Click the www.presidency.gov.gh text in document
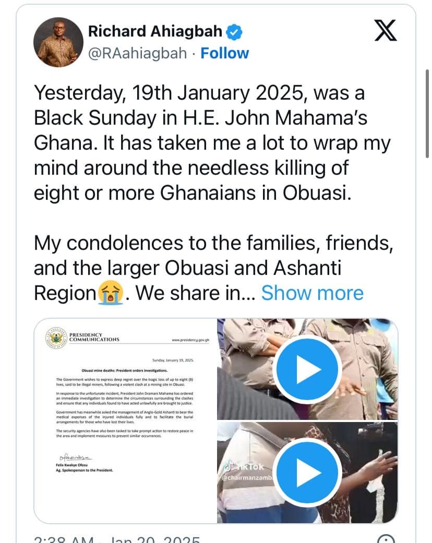The image size is (432, 543). [190, 340]
